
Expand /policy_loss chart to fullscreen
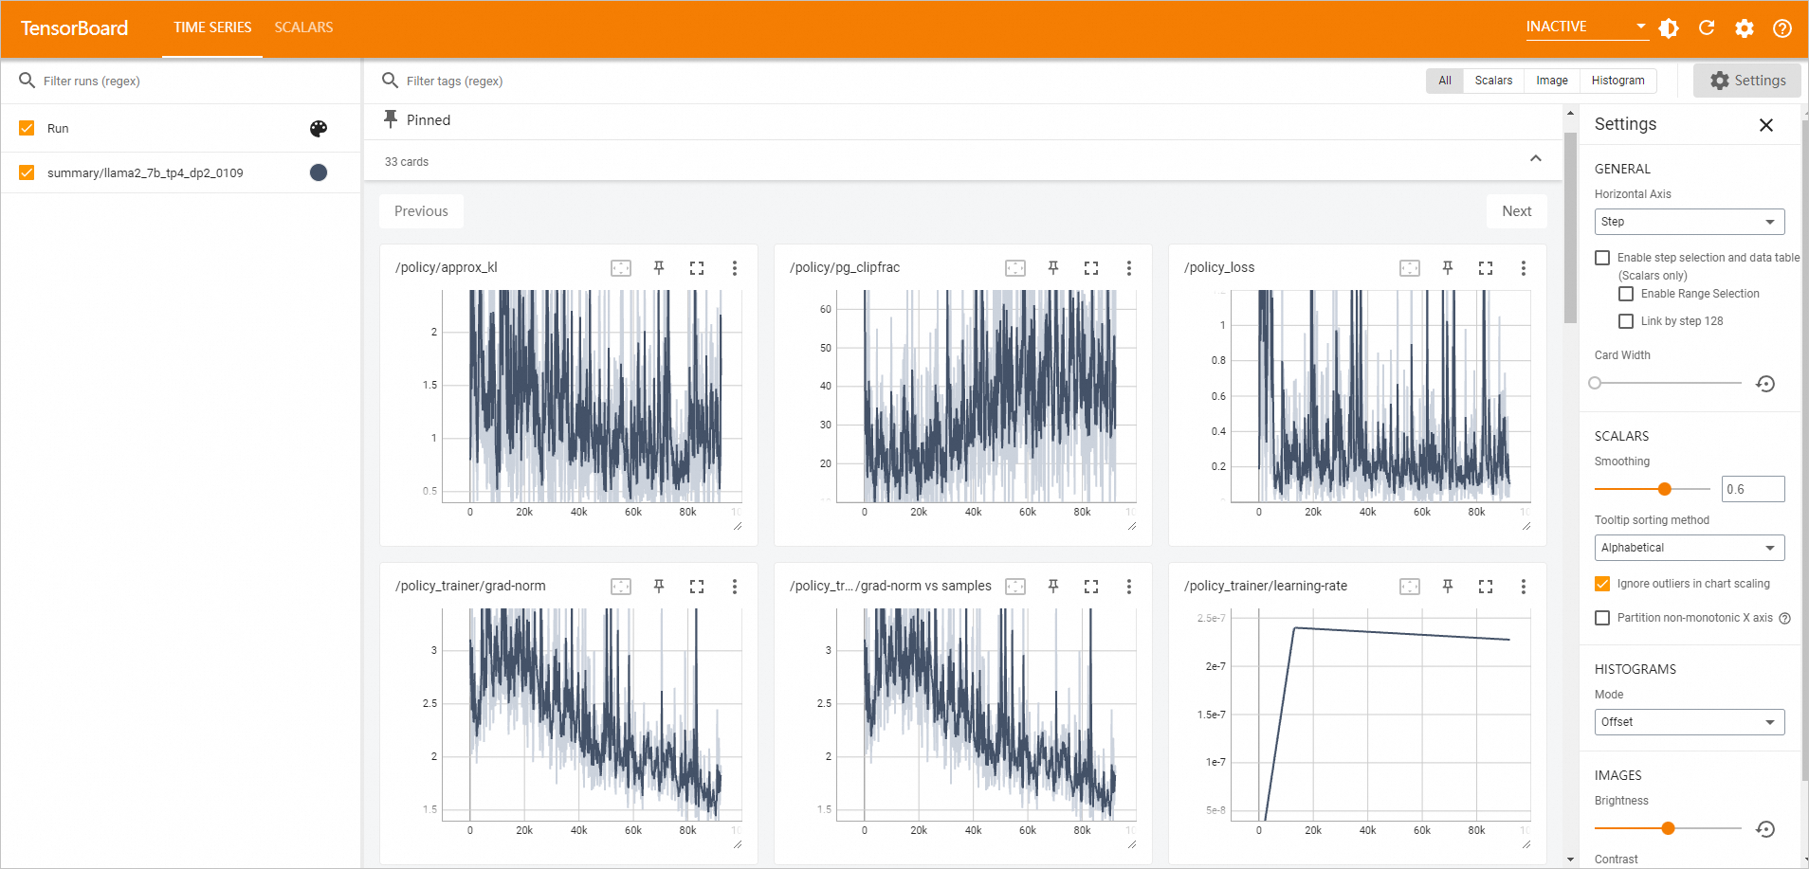pyautogui.click(x=1486, y=268)
